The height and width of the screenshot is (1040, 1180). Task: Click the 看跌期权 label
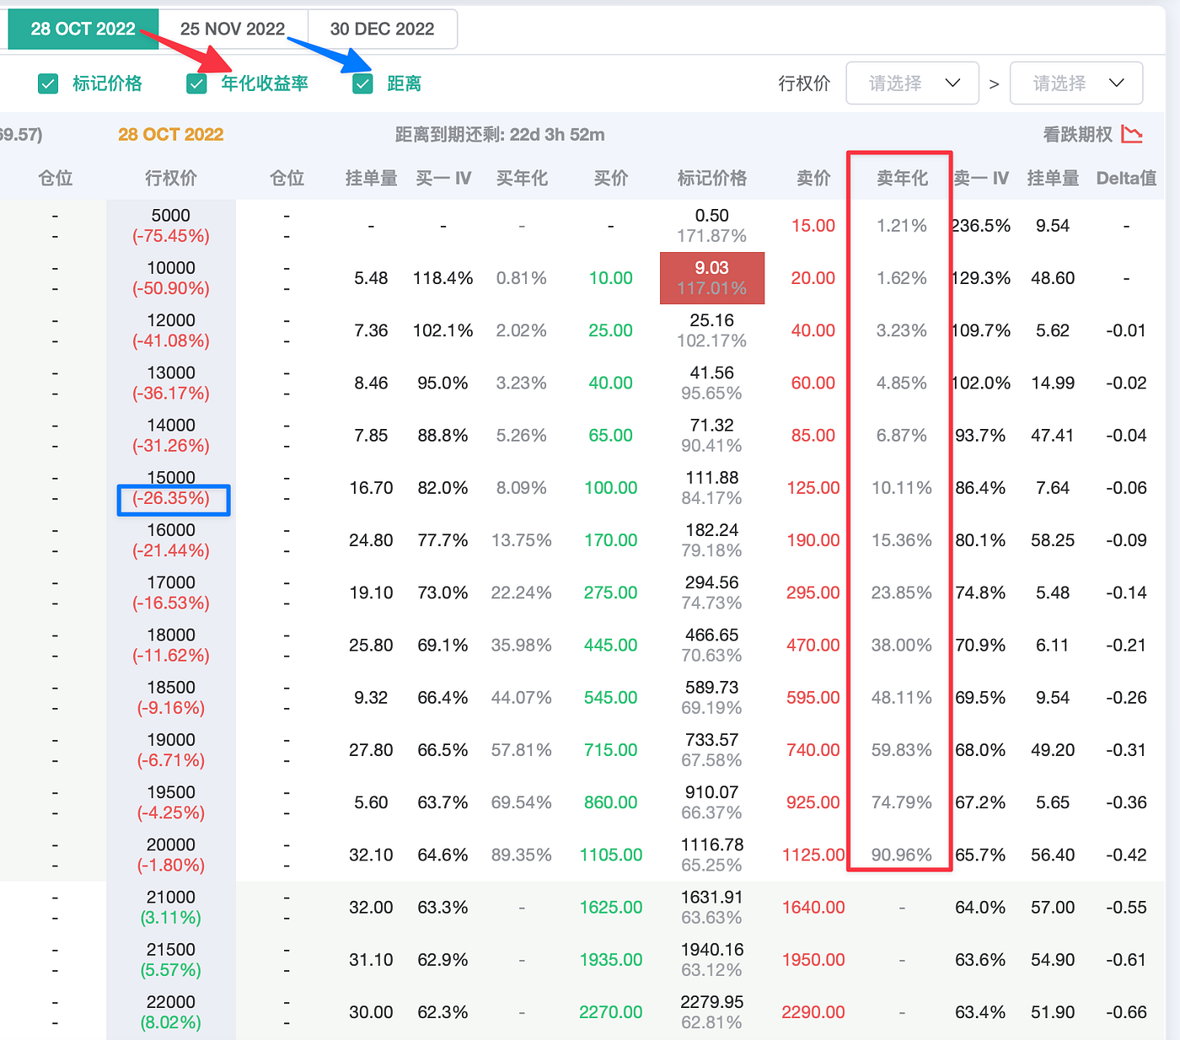1078,134
